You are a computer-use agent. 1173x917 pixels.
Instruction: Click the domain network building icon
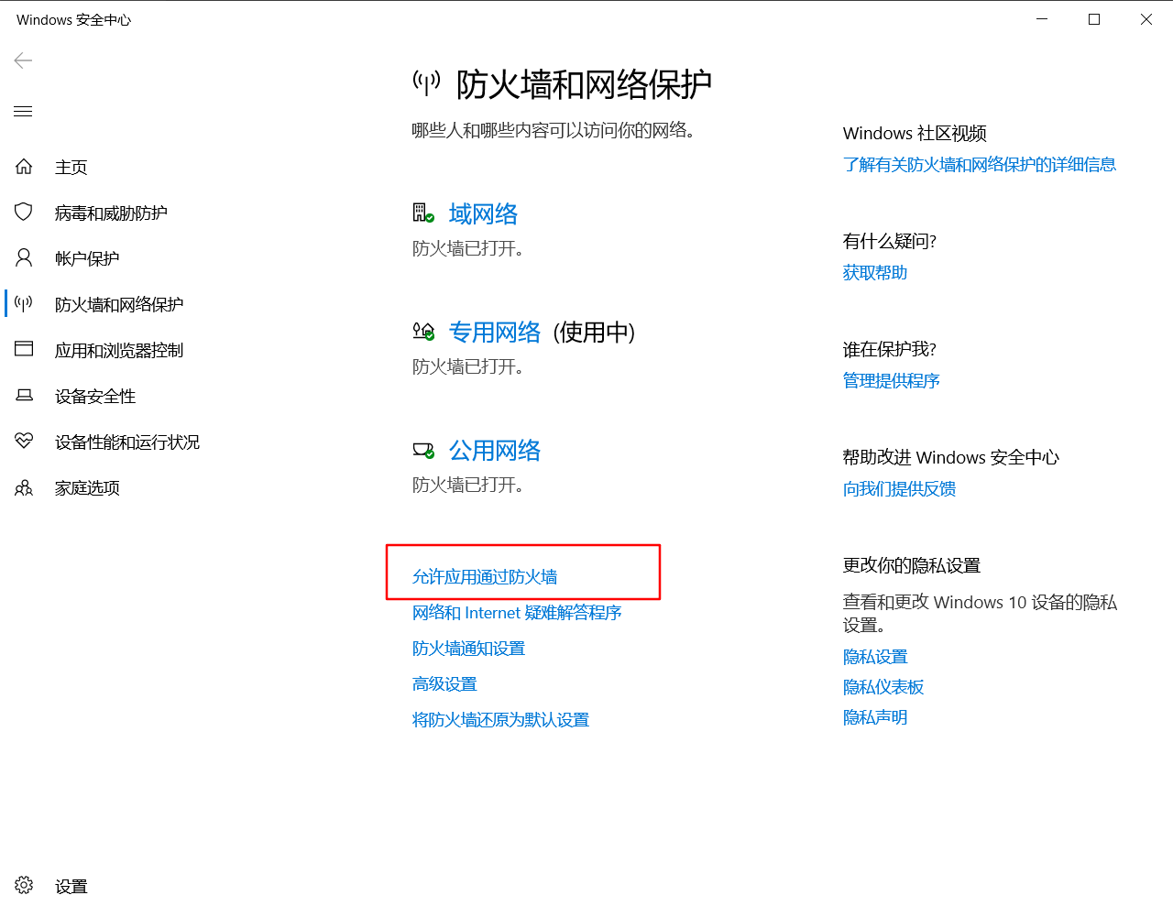pos(423,213)
